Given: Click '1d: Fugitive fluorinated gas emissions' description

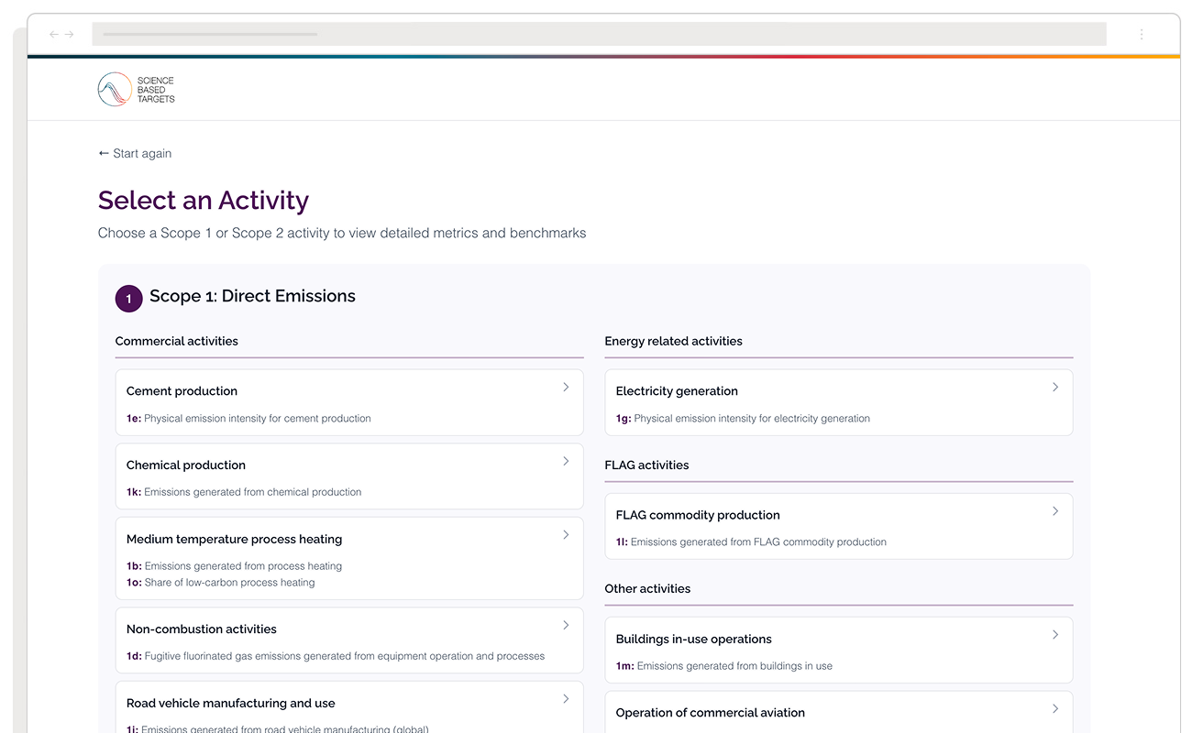Looking at the screenshot, I should click(336, 656).
